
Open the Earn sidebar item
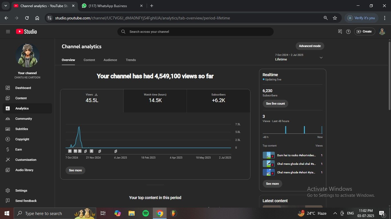(27, 149)
